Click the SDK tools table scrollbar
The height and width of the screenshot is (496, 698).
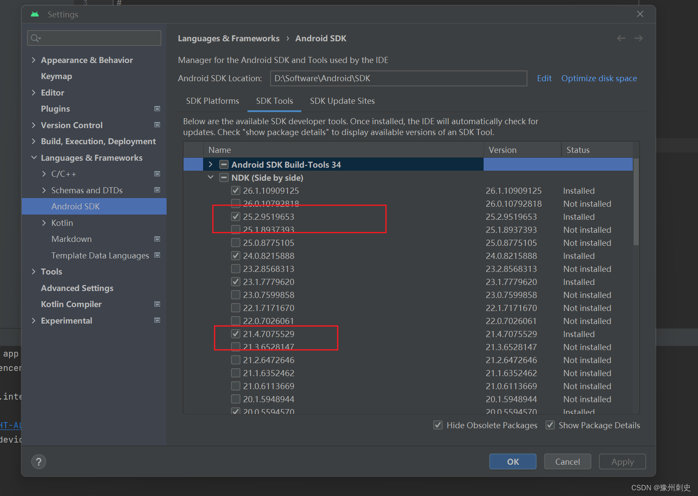(x=636, y=202)
